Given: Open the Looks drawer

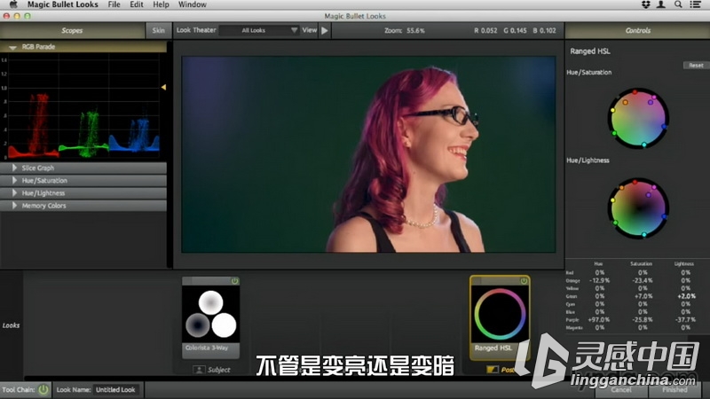Looking at the screenshot, I should [12, 325].
